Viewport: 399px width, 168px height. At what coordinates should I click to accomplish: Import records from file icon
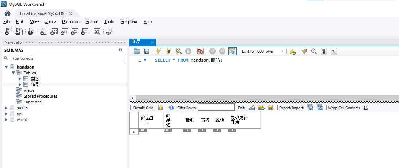(x=320, y=108)
